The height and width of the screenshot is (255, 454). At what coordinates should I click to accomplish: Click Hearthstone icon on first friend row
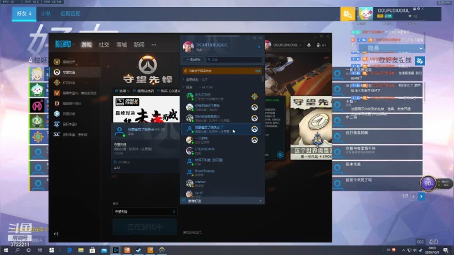point(255,96)
